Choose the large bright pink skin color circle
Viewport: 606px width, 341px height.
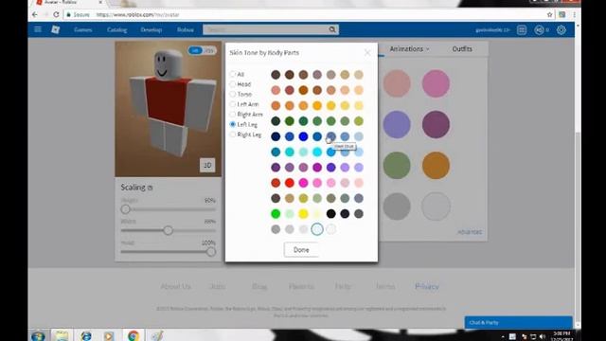pyautogui.click(x=436, y=83)
